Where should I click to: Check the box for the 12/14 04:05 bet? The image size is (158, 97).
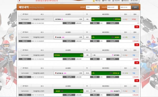21,50
